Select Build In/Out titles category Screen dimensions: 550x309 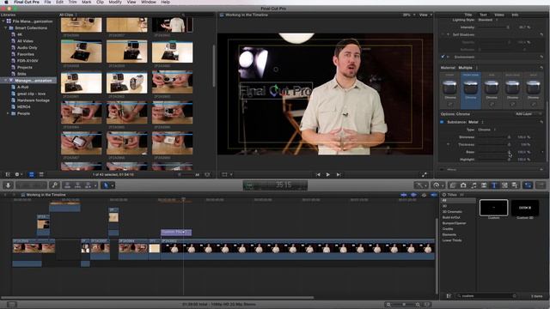pyautogui.click(x=451, y=217)
